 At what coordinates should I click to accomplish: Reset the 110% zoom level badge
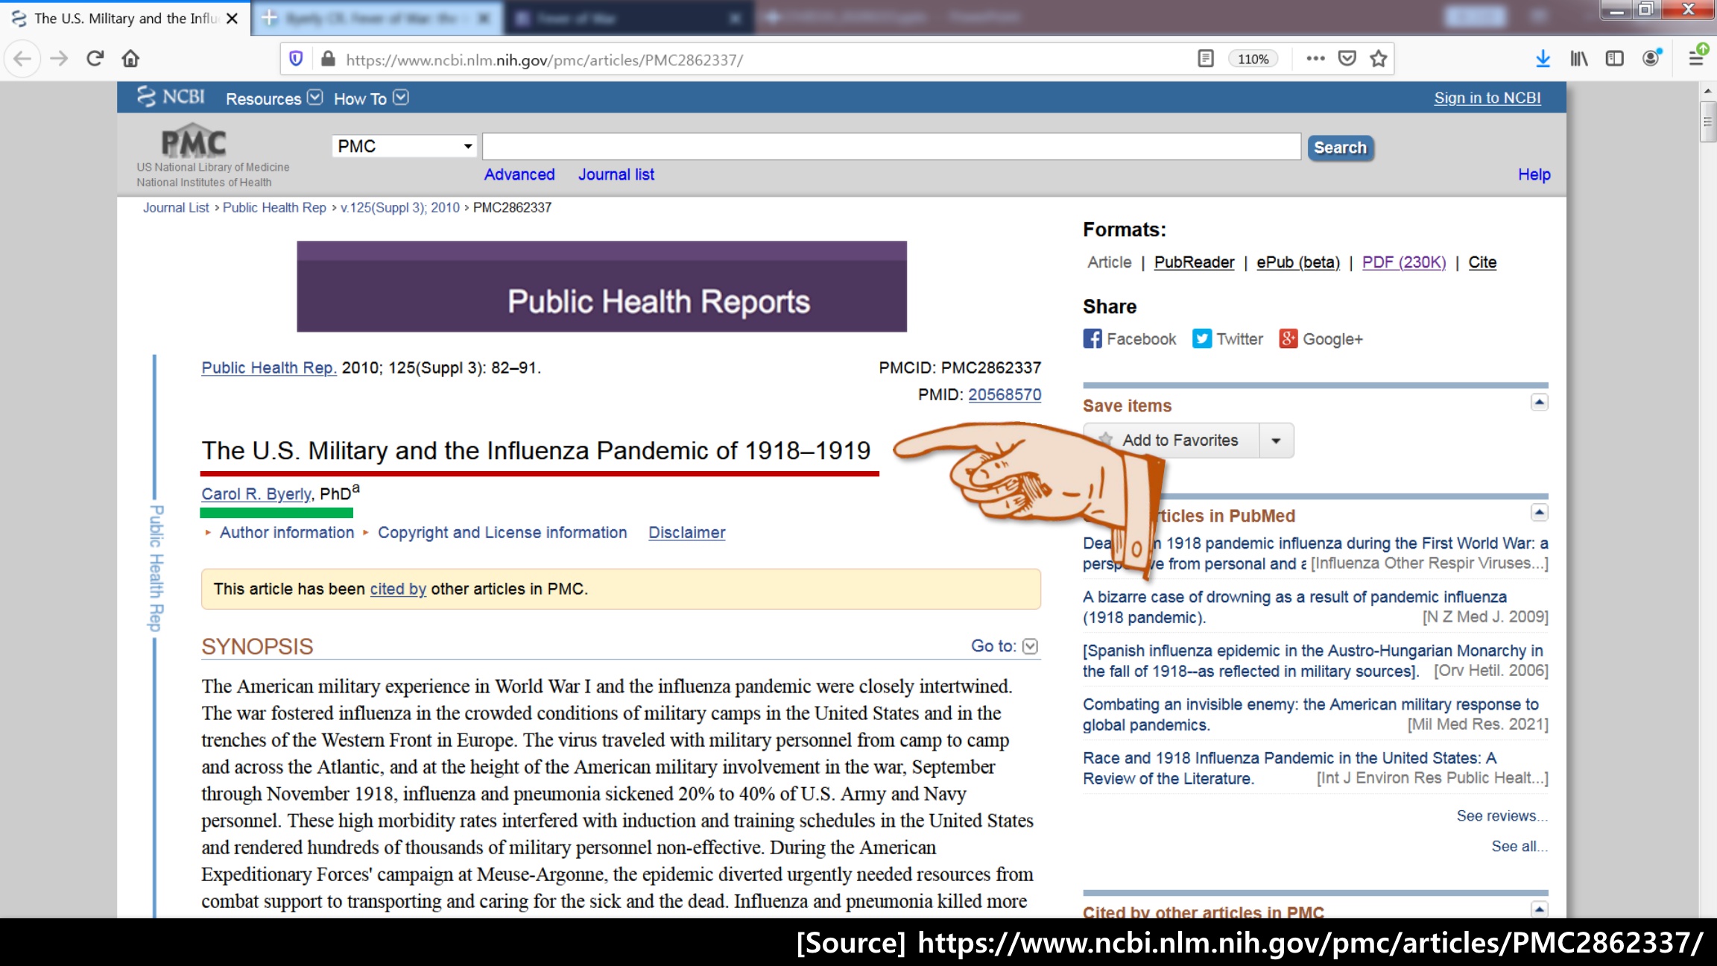pyautogui.click(x=1253, y=59)
